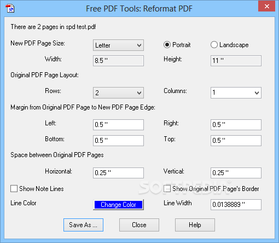The height and width of the screenshot is (243, 279).
Task: Click the blue Change Color button
Action: click(118, 205)
